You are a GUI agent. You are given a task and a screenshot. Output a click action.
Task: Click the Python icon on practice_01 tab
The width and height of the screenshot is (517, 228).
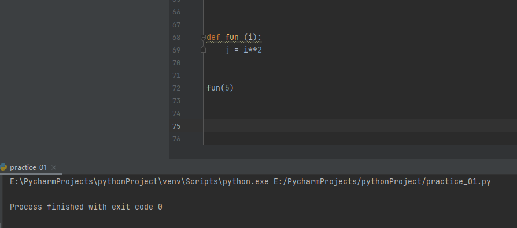pos(3,167)
